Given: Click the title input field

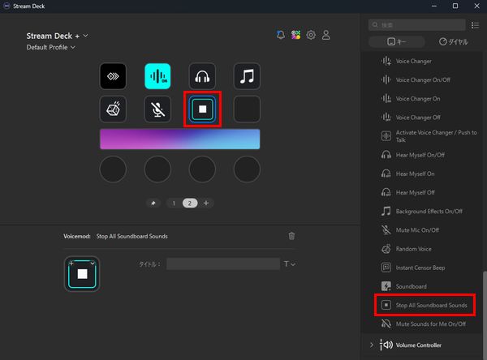Looking at the screenshot, I should [x=223, y=264].
